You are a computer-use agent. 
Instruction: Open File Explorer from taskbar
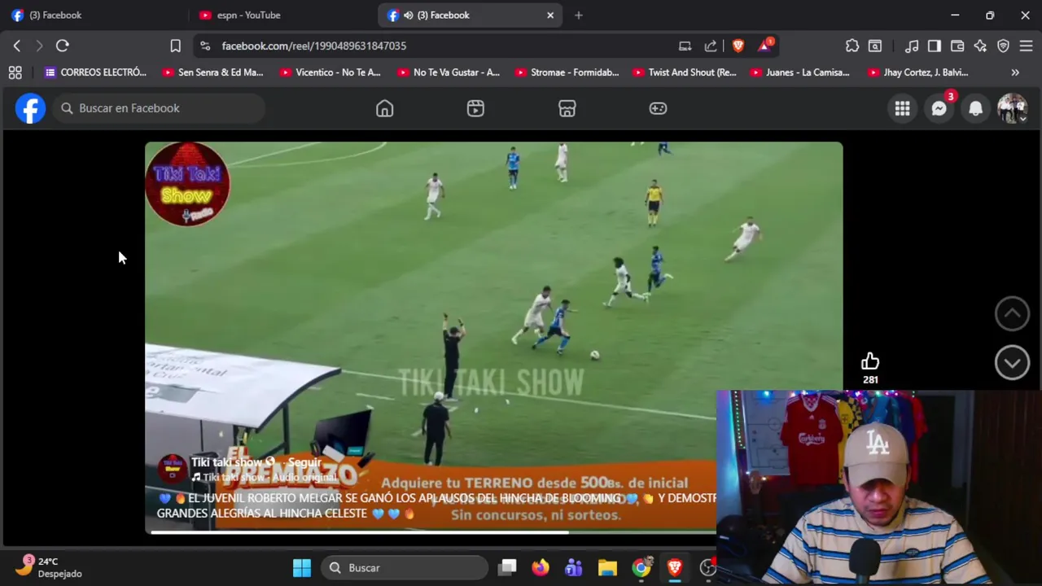coord(607,568)
